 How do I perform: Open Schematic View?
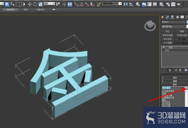(155, 4)
